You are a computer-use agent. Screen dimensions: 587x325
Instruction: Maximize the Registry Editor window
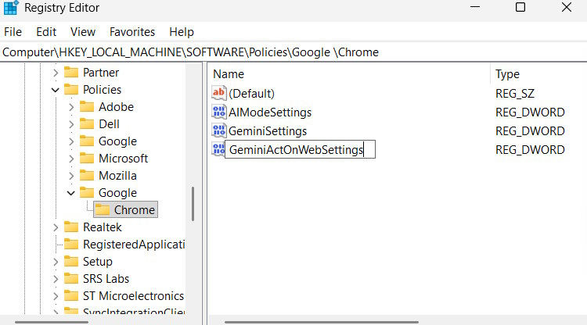tap(520, 7)
